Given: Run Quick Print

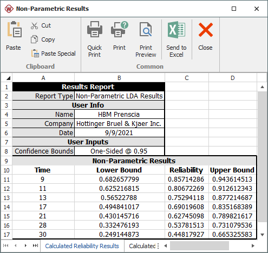Looking at the screenshot, I should [x=95, y=39].
